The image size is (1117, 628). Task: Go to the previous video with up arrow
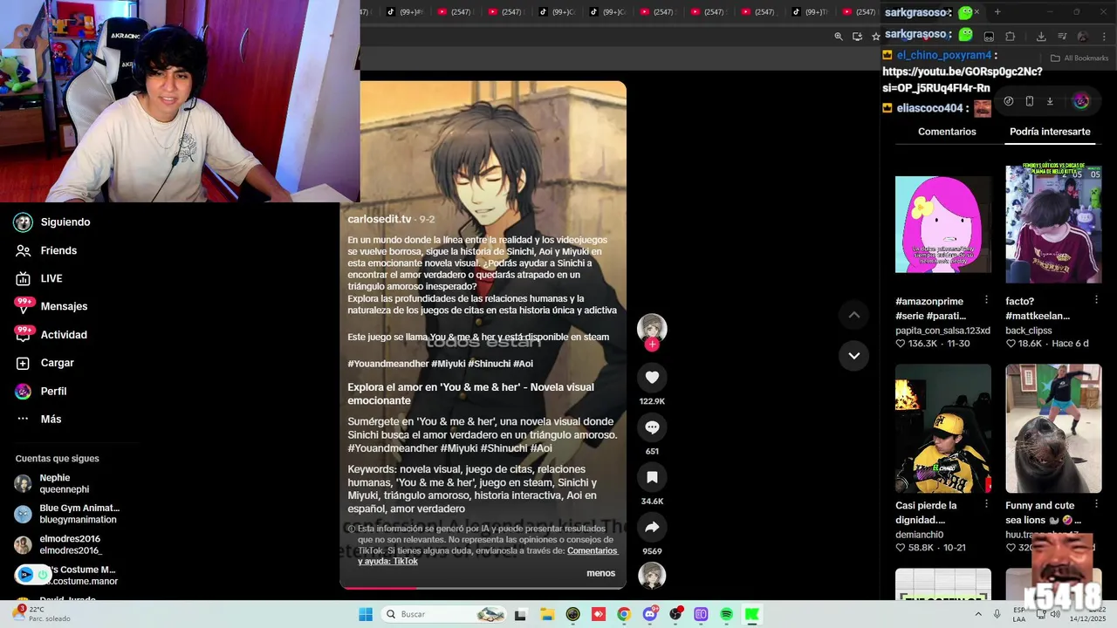pos(854,315)
